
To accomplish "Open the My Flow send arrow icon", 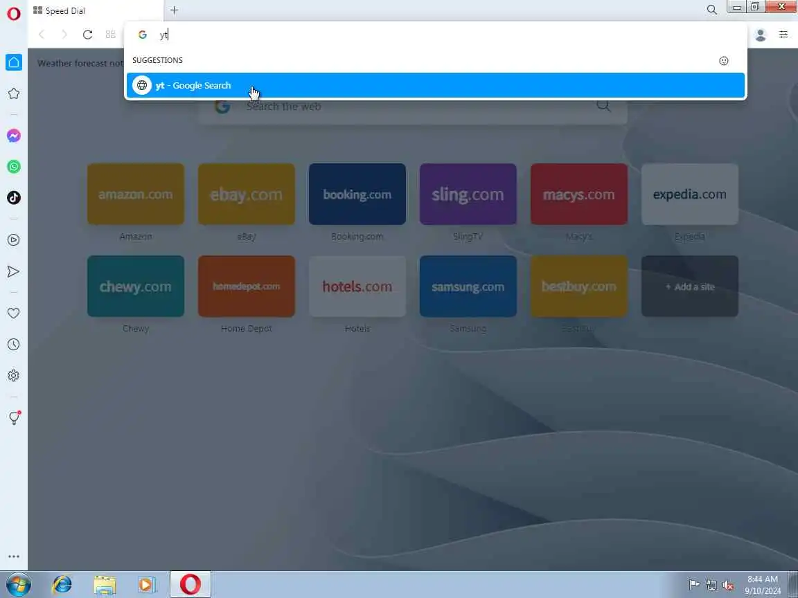I will (14, 271).
